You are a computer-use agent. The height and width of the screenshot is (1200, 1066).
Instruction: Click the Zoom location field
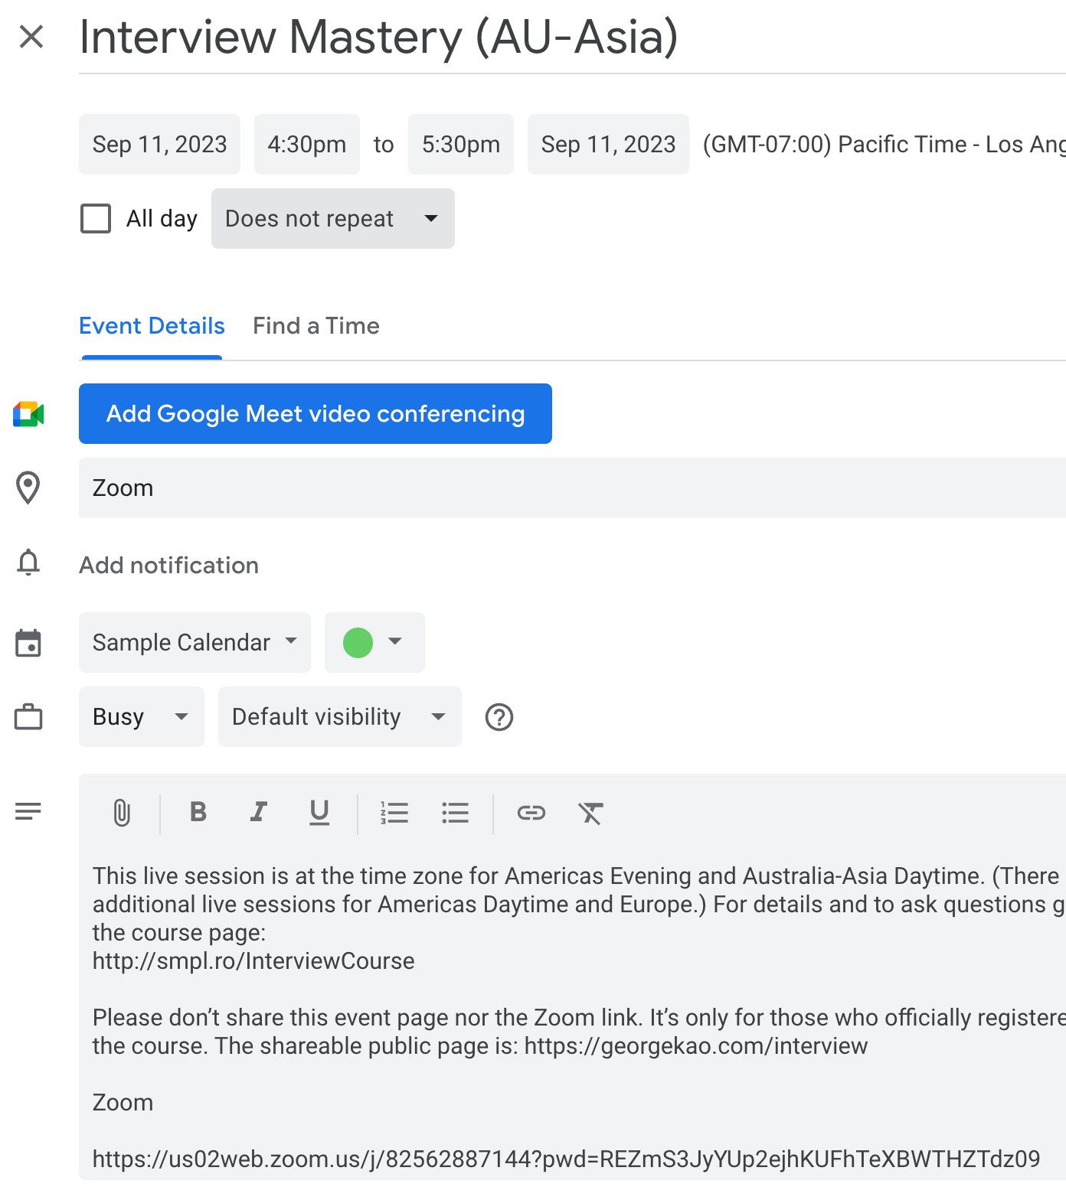[x=572, y=488]
